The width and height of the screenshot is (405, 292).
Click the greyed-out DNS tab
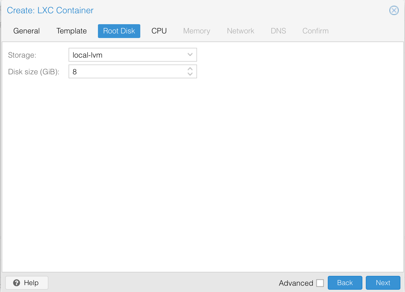click(x=278, y=31)
